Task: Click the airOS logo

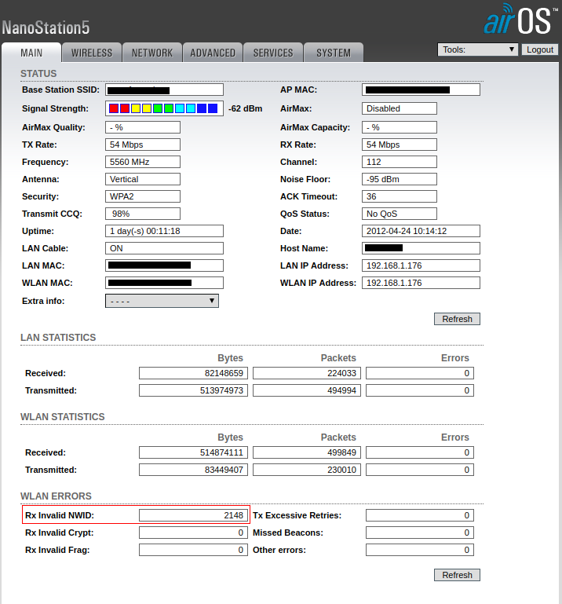Action: click(x=519, y=20)
